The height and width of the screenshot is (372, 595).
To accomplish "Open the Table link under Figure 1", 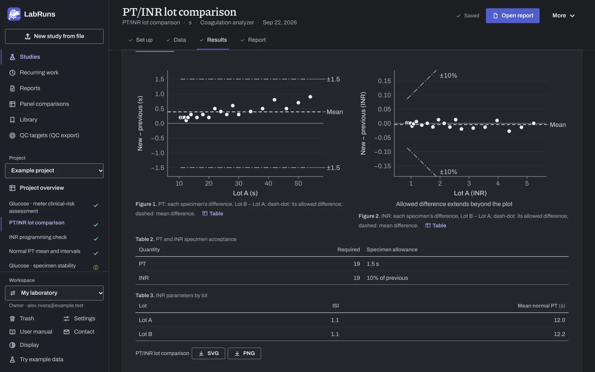I will click(212, 214).
